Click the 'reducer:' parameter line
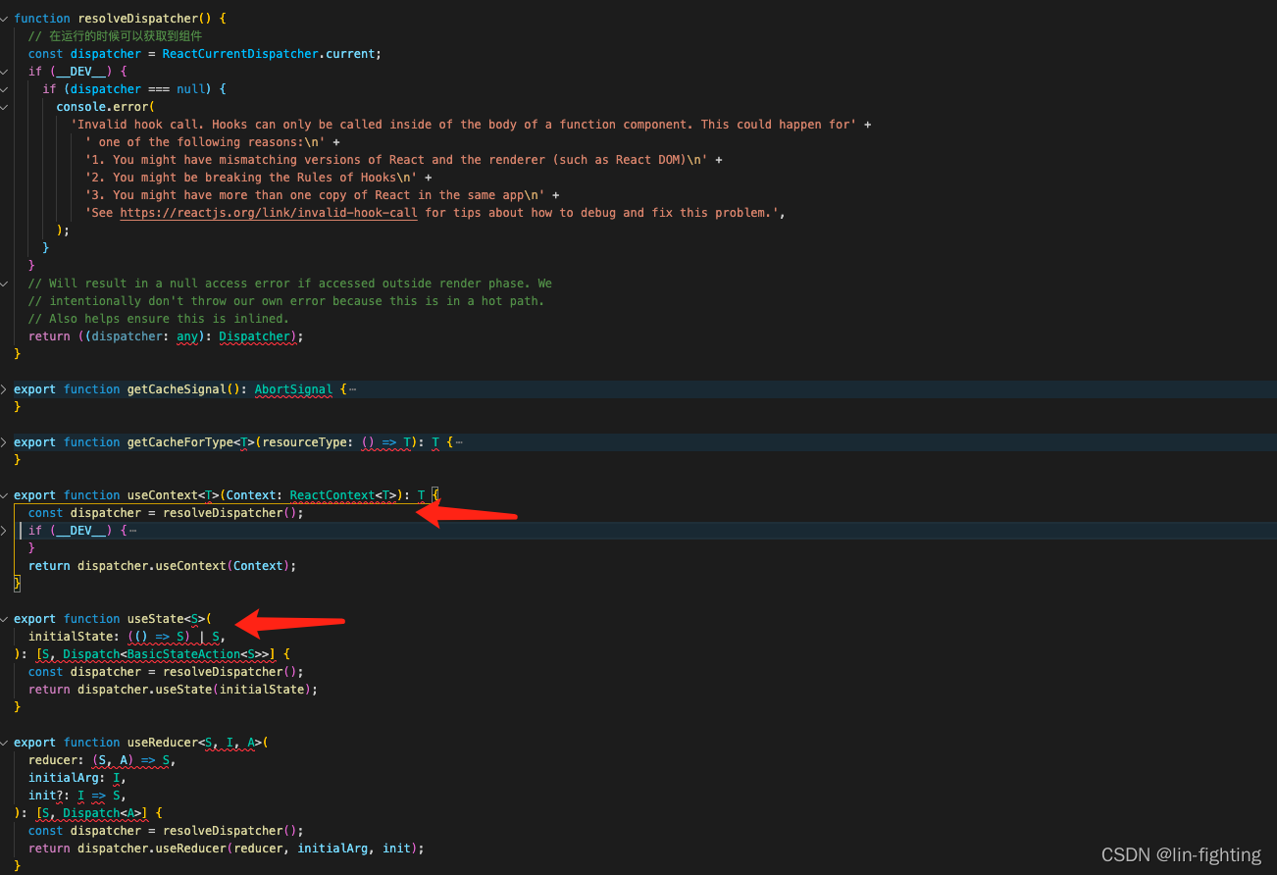 point(102,760)
